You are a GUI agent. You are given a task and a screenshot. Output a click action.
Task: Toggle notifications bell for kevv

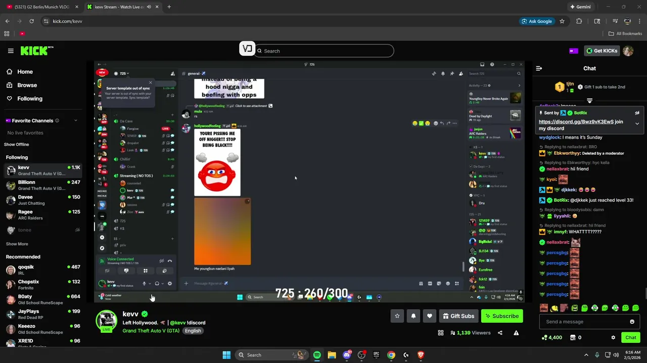(413, 316)
